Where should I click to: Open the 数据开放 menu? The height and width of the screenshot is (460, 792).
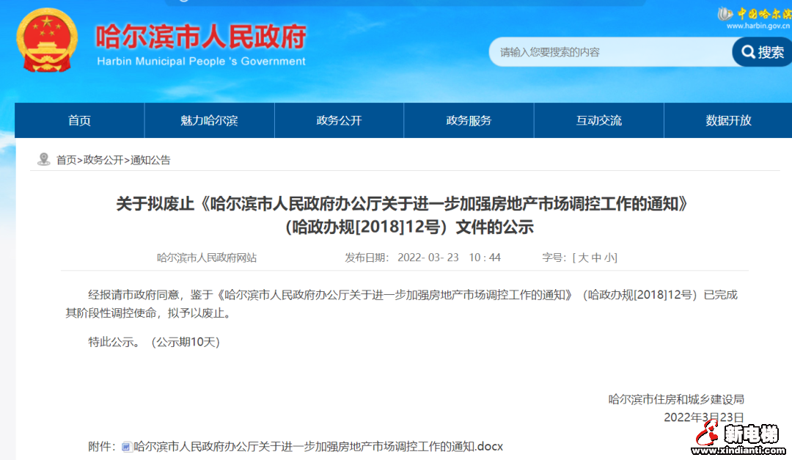tap(727, 120)
